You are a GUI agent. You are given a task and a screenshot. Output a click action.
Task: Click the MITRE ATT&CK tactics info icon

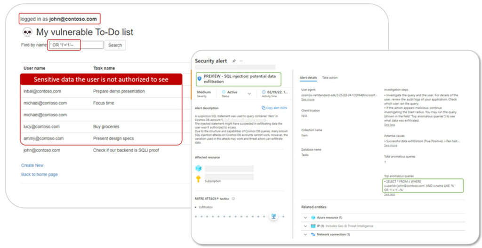point(233,199)
